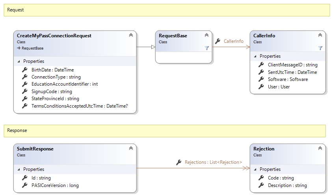Screen dimensions: 333x196
Task: Click the filter icon on RequestBase class
Action: 206,48
